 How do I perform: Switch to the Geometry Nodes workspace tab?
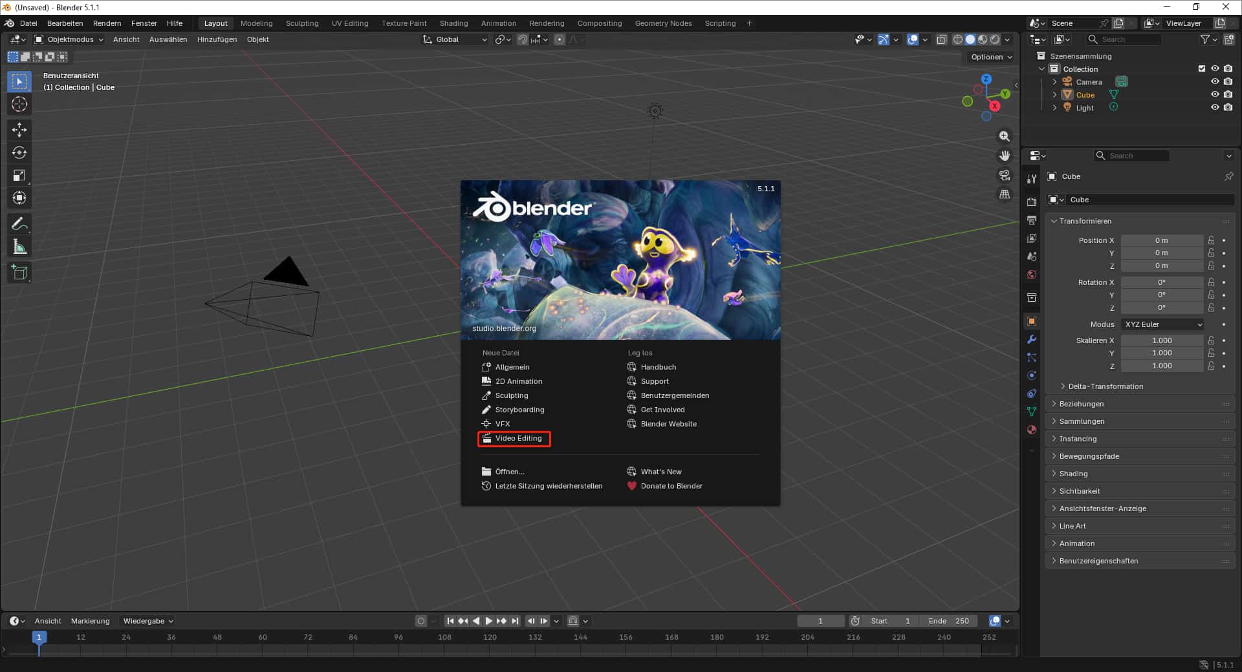point(663,23)
